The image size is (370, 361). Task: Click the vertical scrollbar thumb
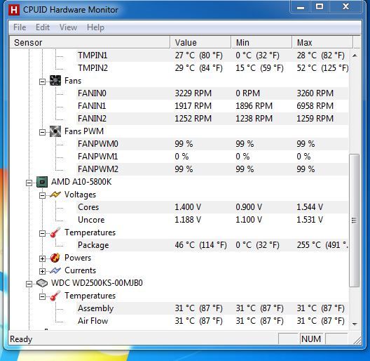pos(355,221)
